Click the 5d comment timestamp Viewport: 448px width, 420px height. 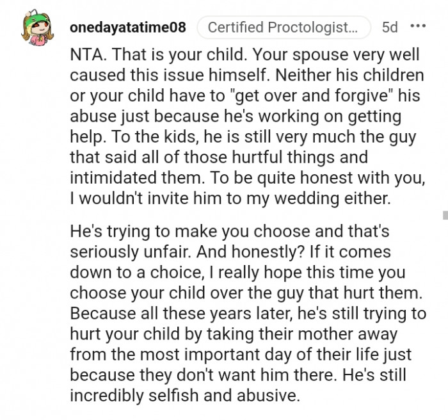coord(389,28)
